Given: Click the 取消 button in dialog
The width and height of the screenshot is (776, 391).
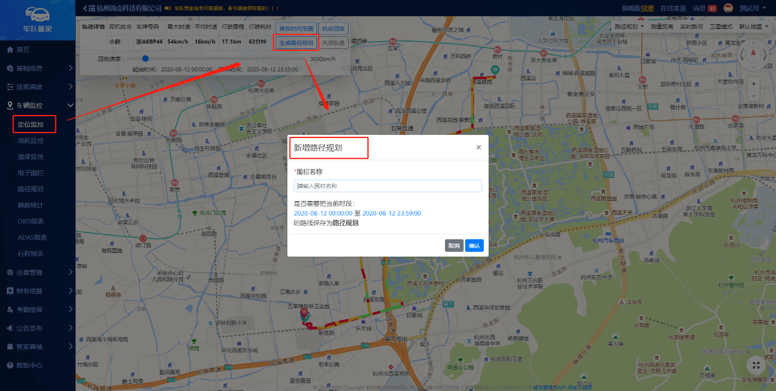Looking at the screenshot, I should (x=453, y=245).
